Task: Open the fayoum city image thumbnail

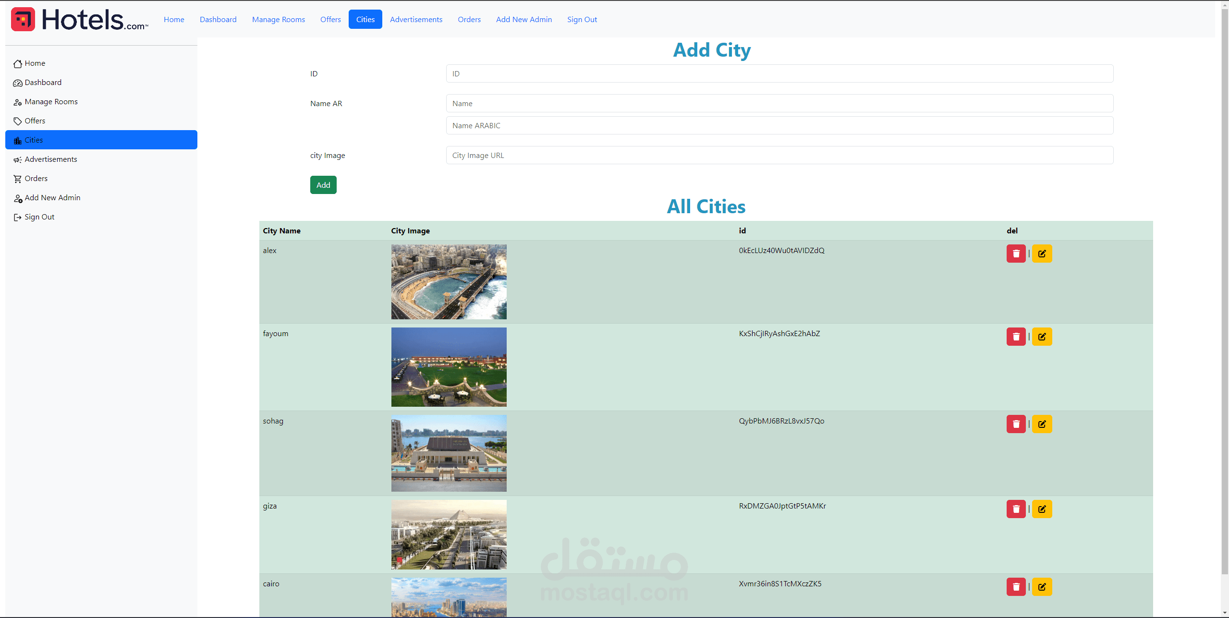Action: 449,367
